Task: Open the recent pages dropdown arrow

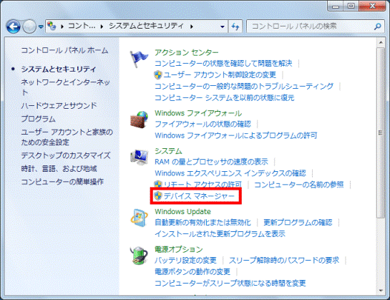Action: click(41, 26)
